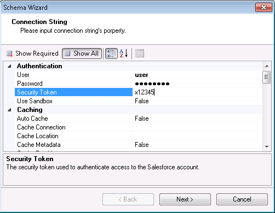The height and width of the screenshot is (213, 275).
Task: Open the Cache Metadata value dropdown
Action: pos(198,145)
